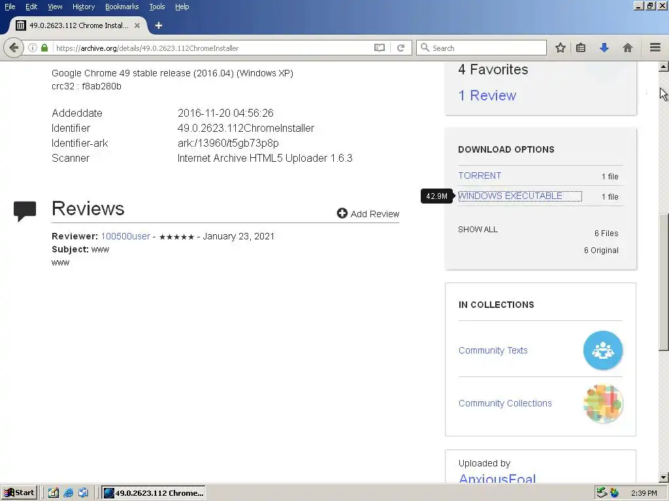Image resolution: width=669 pixels, height=501 pixels.
Task: Click SHOW ALL files link
Action: (478, 229)
